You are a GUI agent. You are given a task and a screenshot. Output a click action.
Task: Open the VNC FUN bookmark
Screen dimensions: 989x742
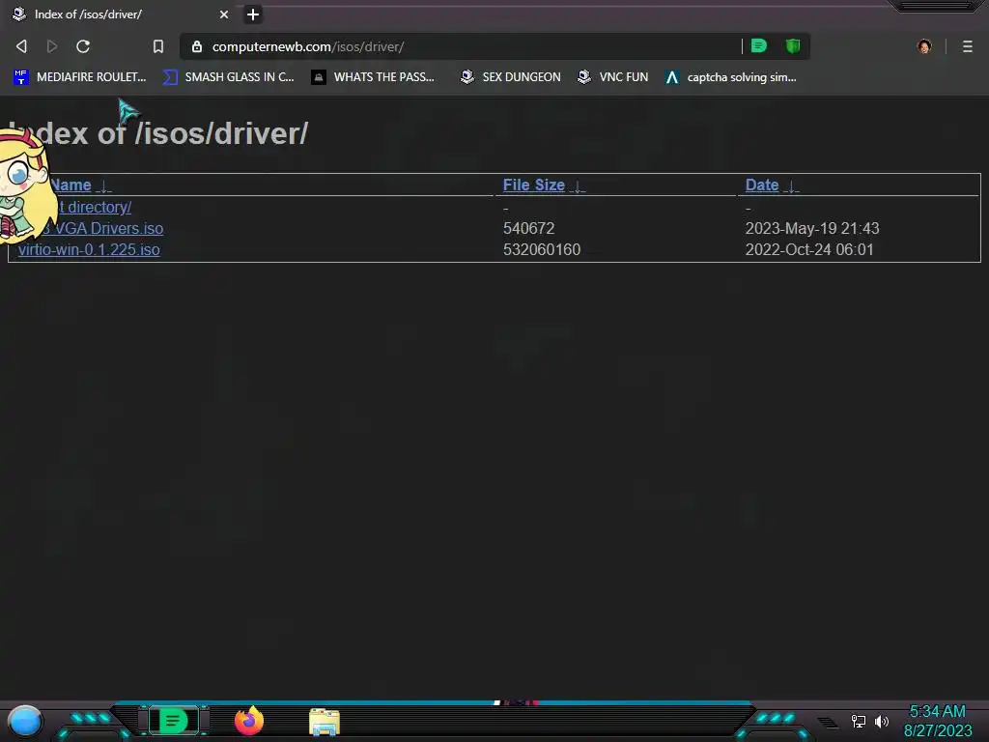[x=613, y=77]
